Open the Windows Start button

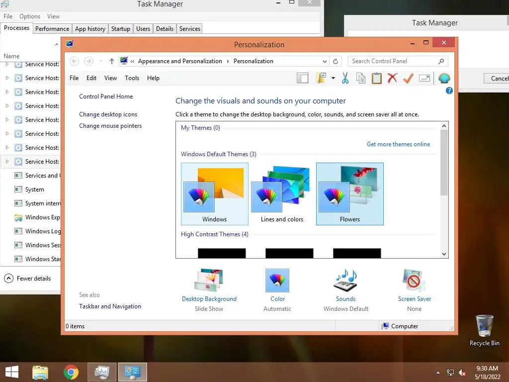12,372
